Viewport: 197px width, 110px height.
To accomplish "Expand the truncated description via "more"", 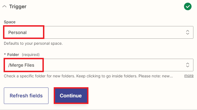I will (x=189, y=75).
